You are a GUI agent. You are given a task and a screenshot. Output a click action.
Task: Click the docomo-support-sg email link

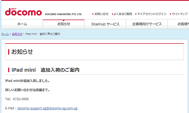[x=47, y=108]
